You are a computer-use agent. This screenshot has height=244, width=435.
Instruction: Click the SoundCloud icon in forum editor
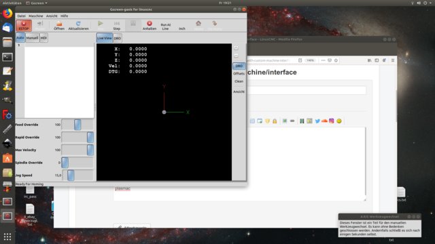(324, 121)
